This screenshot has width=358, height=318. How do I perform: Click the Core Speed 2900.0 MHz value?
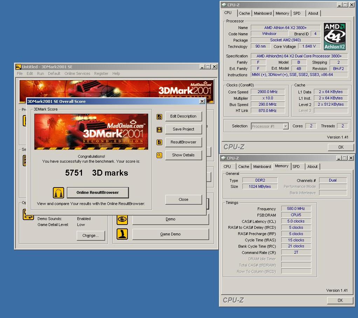268,92
